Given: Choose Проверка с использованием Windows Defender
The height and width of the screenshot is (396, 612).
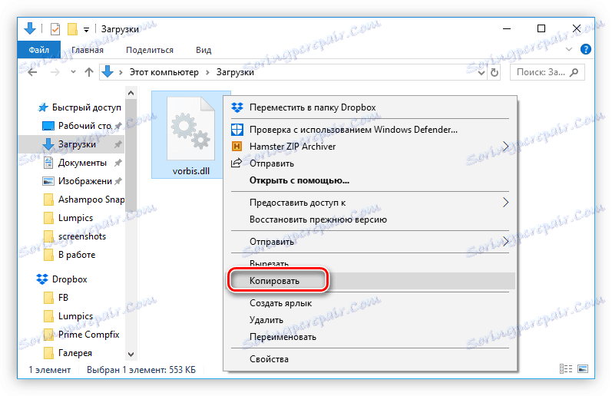Looking at the screenshot, I should click(370, 130).
